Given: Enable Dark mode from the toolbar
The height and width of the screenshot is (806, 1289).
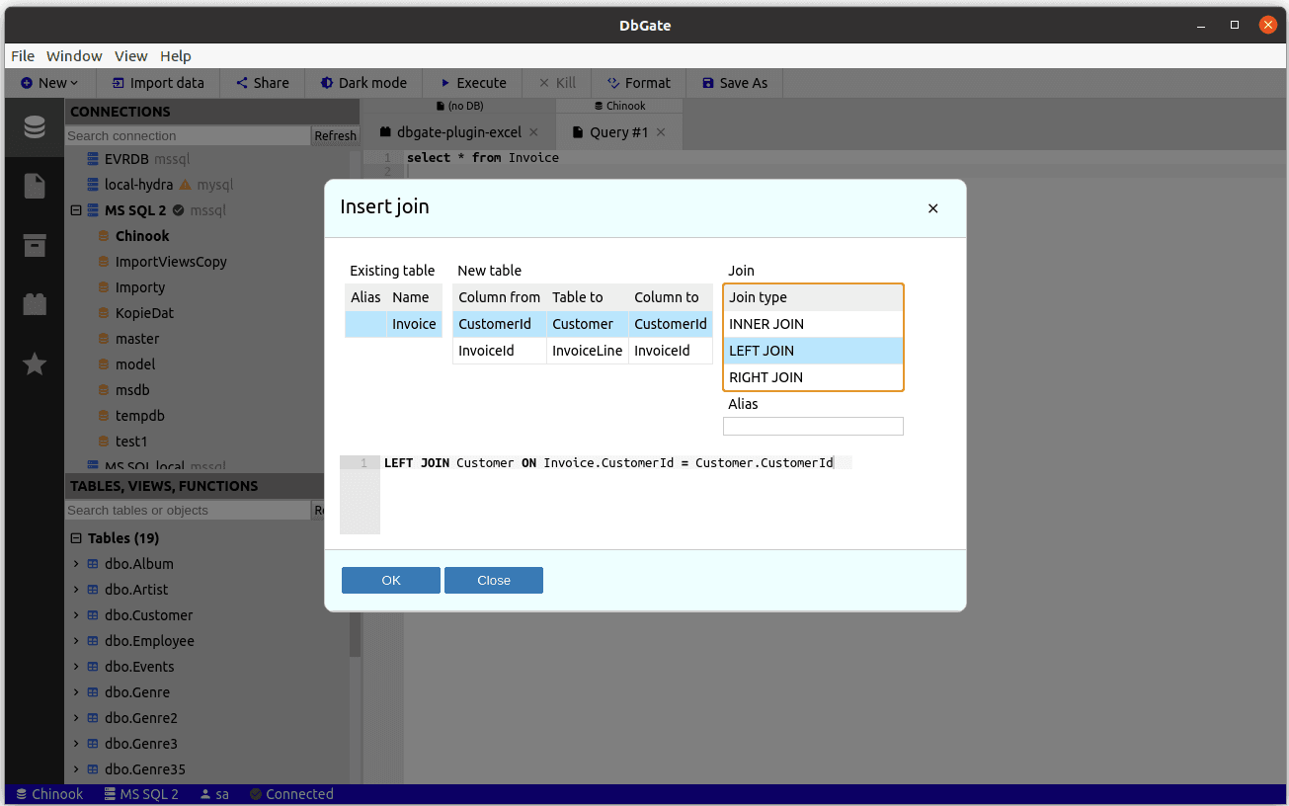Looking at the screenshot, I should tap(363, 83).
